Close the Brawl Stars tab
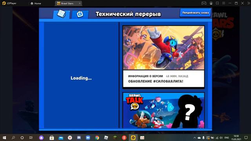This screenshot has width=251, height=141. point(80,4)
